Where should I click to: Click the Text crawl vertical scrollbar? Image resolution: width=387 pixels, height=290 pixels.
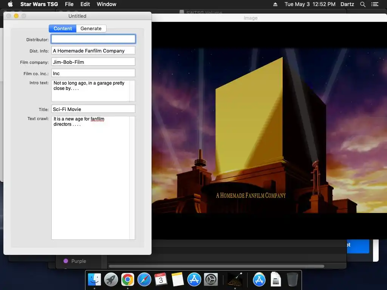pyautogui.click(x=132, y=177)
